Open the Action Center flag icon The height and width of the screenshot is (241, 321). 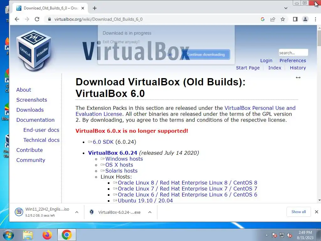pyautogui.click(x=274, y=235)
